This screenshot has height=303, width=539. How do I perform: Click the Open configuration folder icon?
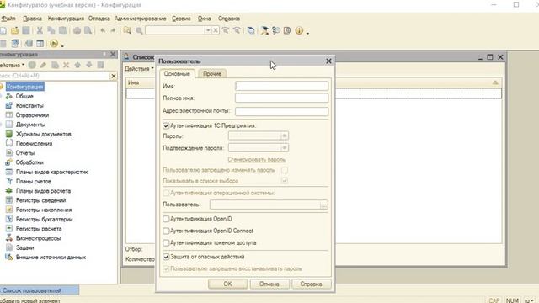[x=14, y=30]
